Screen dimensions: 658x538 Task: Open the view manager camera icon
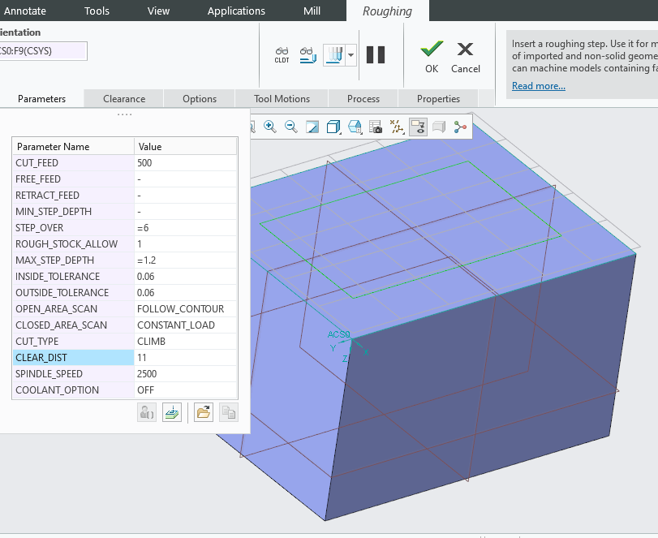point(376,127)
